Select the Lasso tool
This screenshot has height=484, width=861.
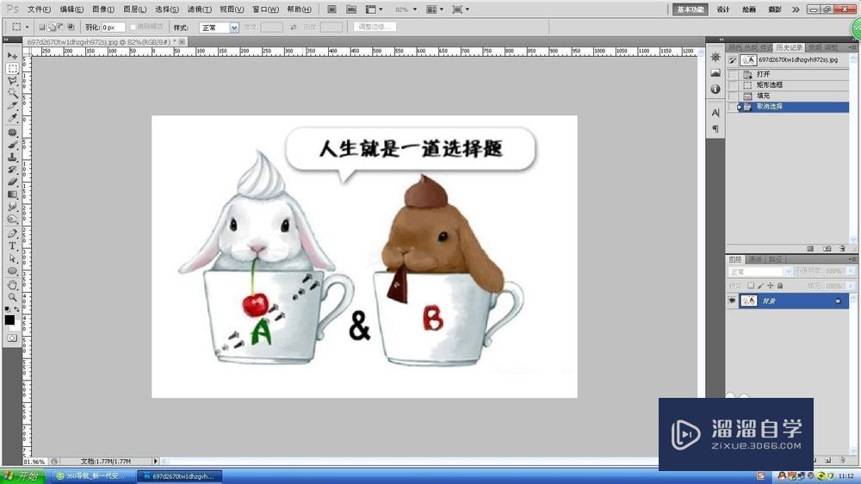coord(12,80)
